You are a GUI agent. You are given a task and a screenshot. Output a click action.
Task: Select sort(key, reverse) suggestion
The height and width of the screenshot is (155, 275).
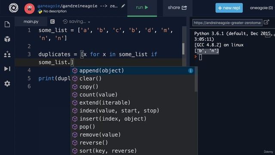133,151
